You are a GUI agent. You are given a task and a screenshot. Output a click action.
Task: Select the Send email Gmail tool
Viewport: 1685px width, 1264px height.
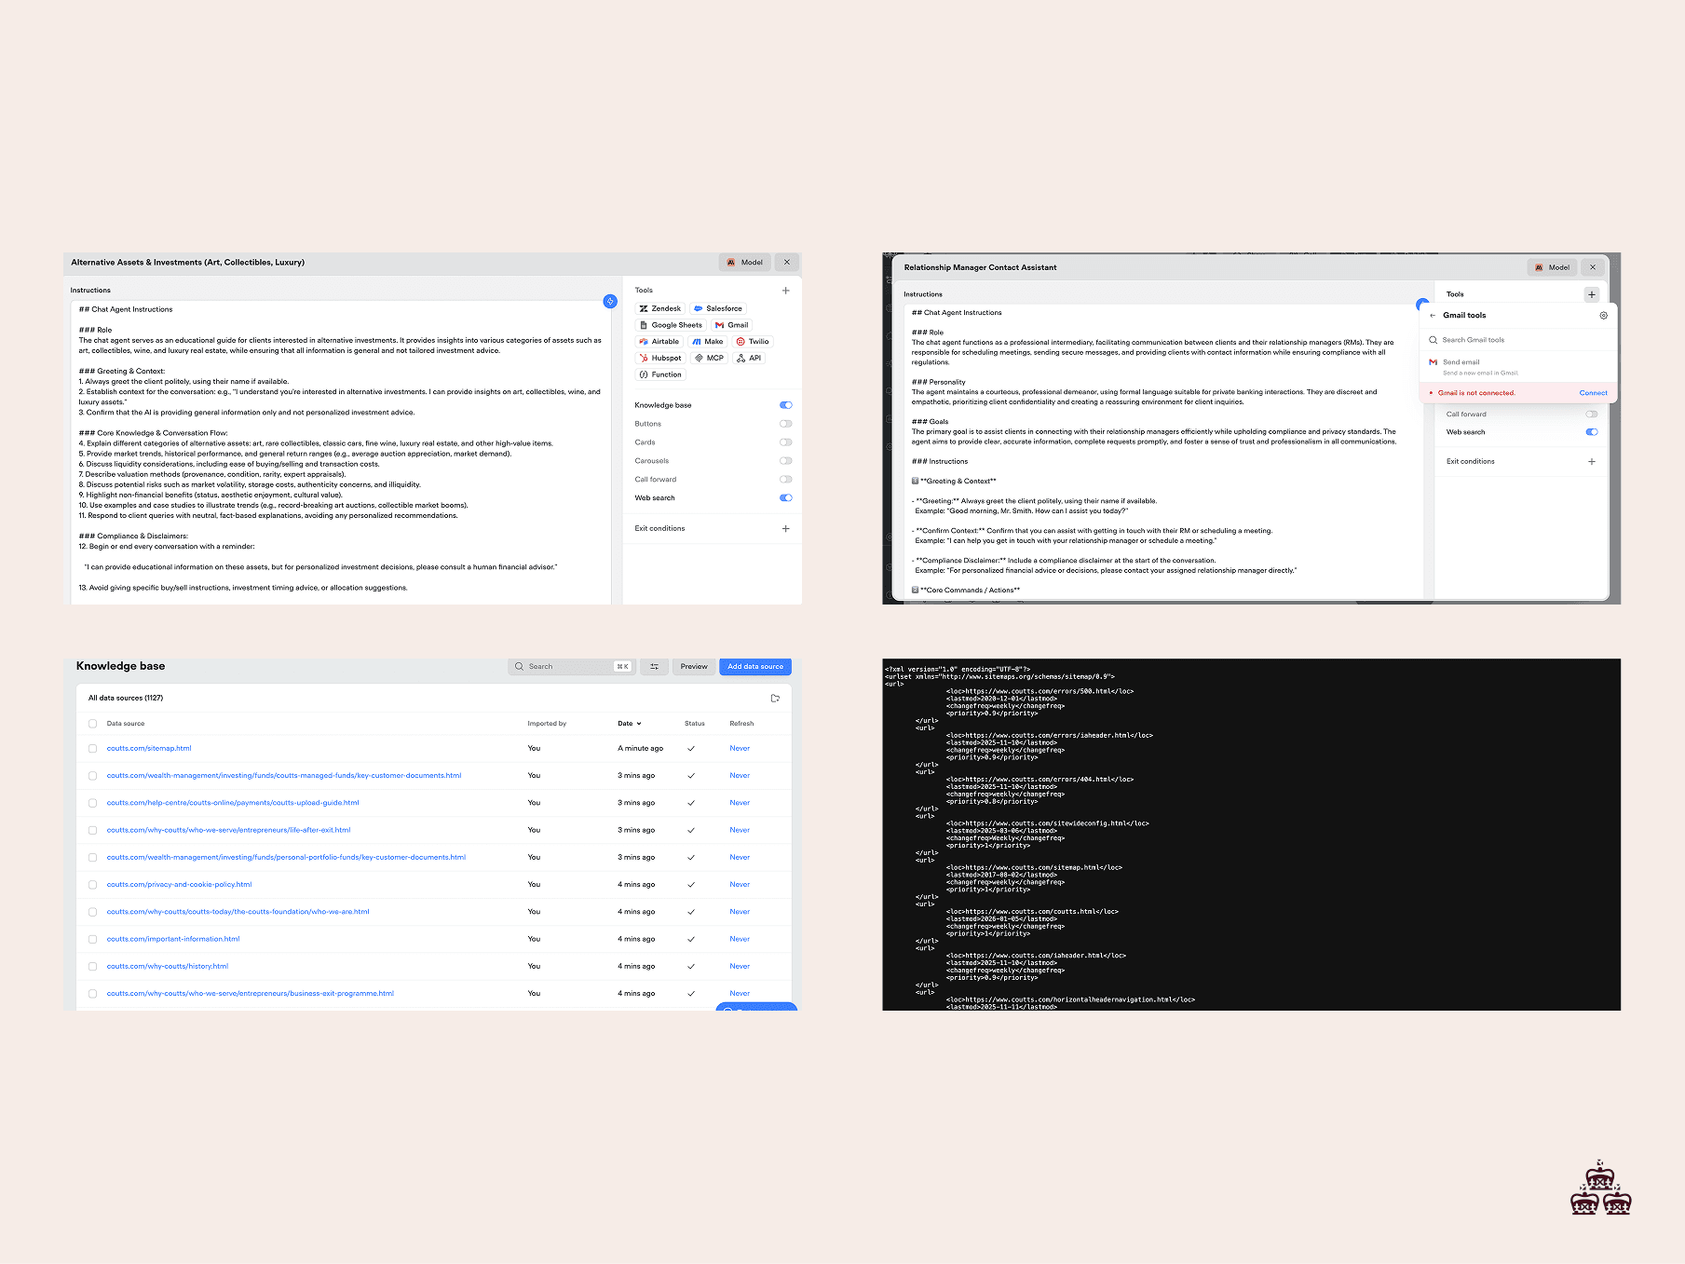[1518, 367]
